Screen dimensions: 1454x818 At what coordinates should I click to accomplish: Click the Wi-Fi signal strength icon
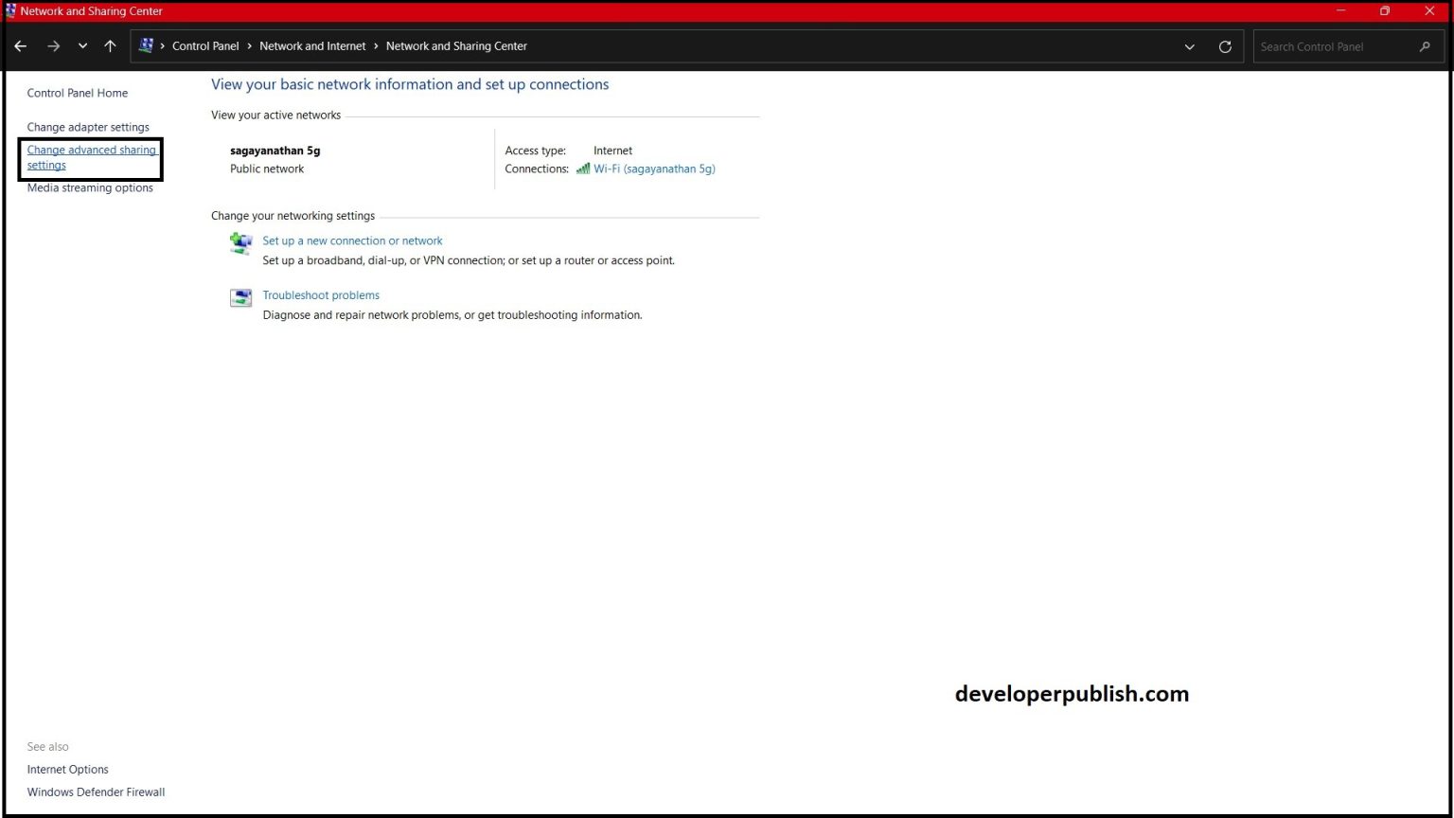click(582, 169)
